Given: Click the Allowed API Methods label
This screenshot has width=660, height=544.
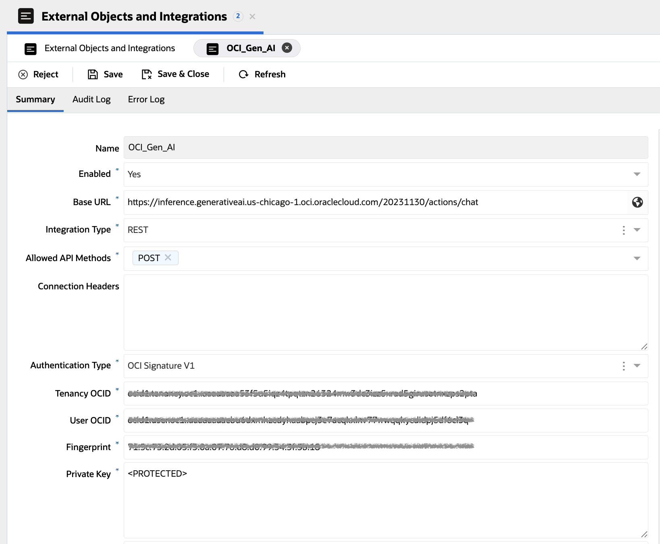Looking at the screenshot, I should [x=68, y=258].
